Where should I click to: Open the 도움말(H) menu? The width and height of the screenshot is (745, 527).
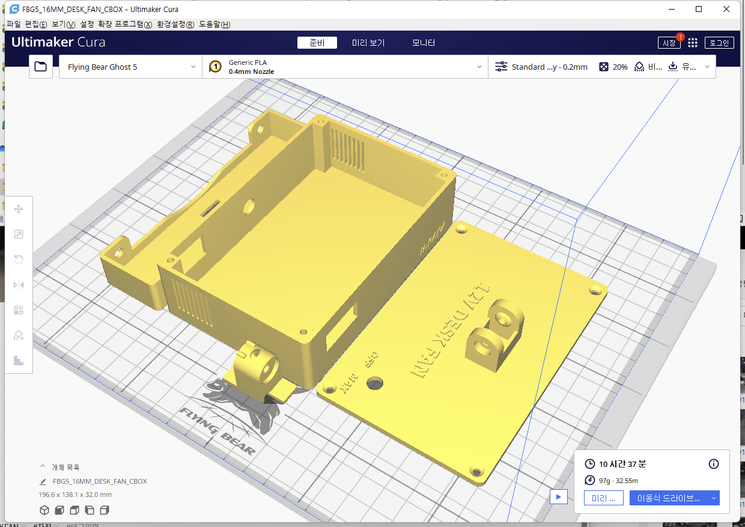pos(214,25)
